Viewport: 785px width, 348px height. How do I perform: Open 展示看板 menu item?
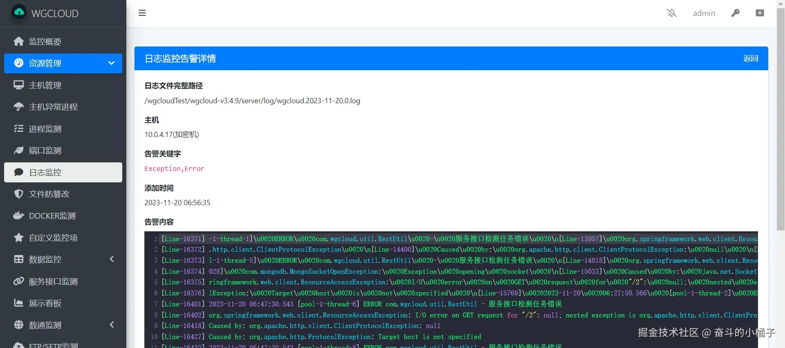[63, 303]
